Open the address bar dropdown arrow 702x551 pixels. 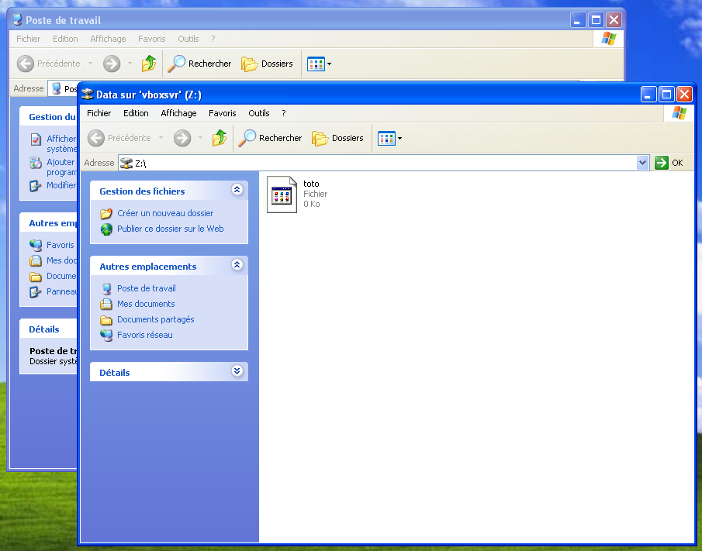pyautogui.click(x=642, y=163)
